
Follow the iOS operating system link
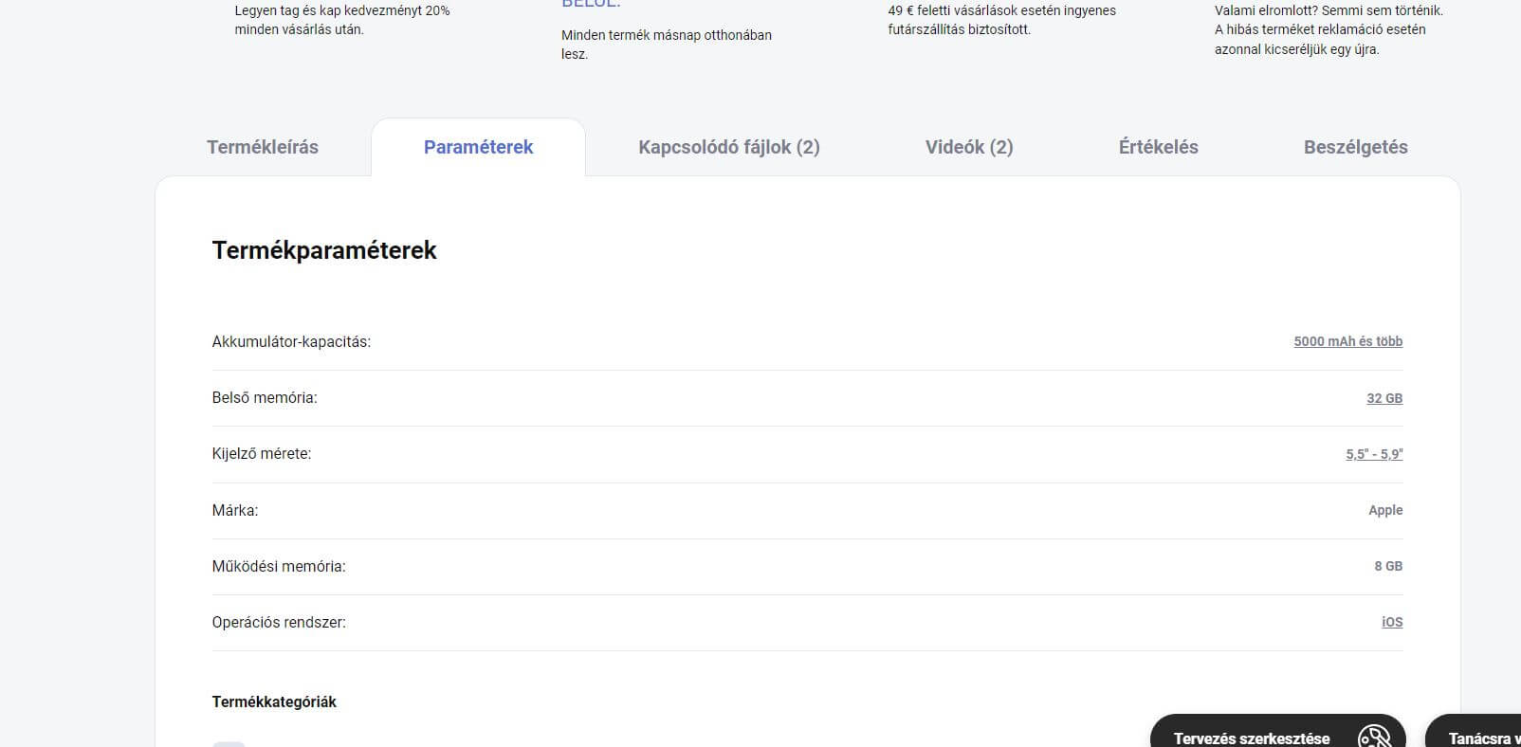click(x=1391, y=622)
